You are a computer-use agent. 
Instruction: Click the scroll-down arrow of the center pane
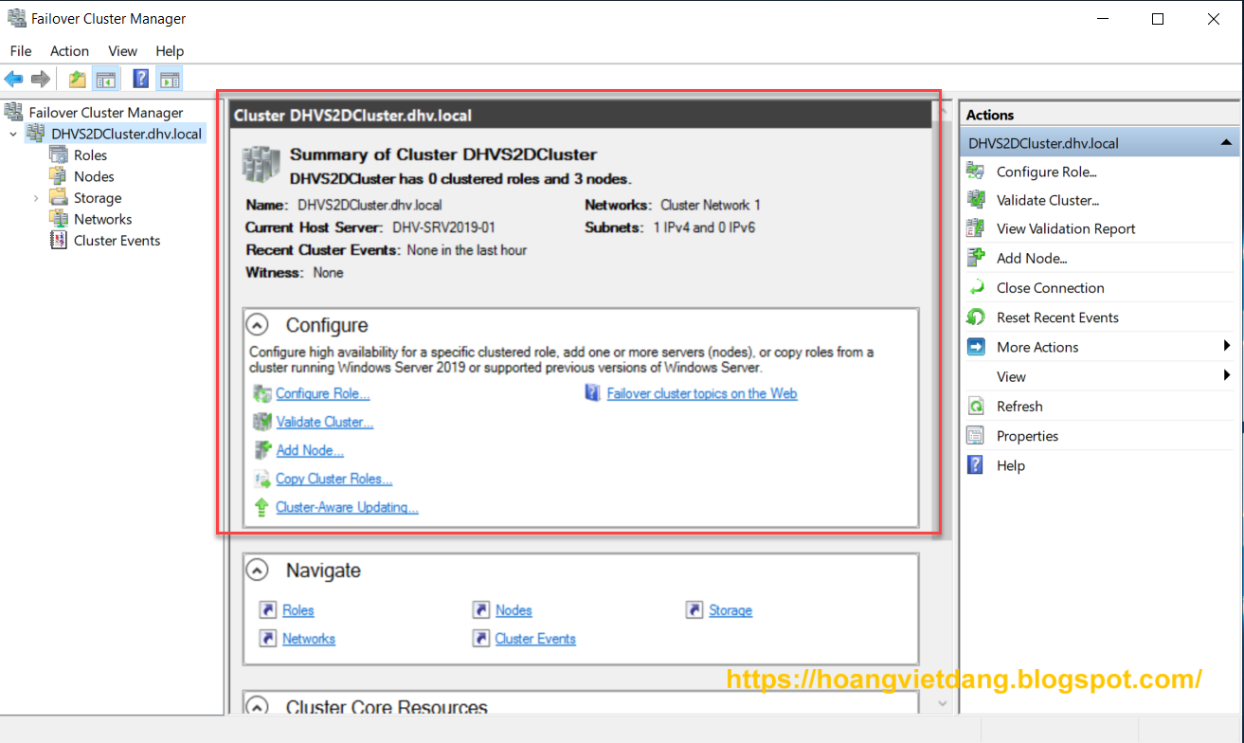(x=941, y=703)
